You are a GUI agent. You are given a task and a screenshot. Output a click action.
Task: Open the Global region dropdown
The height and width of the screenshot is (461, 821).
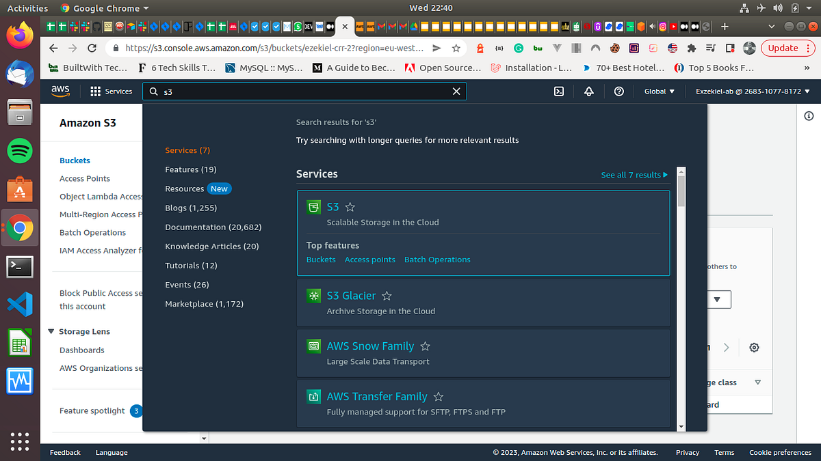pyautogui.click(x=660, y=92)
